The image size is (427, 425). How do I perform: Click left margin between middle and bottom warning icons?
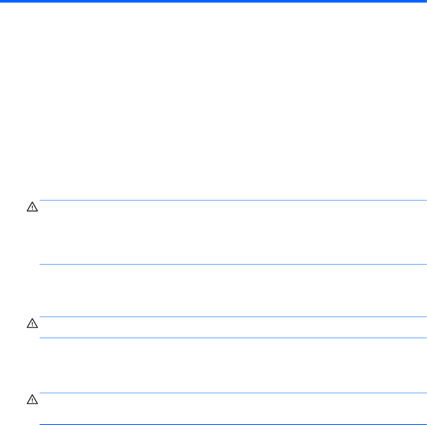pos(20,361)
